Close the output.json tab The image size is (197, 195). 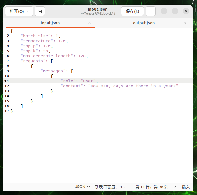[184, 23]
